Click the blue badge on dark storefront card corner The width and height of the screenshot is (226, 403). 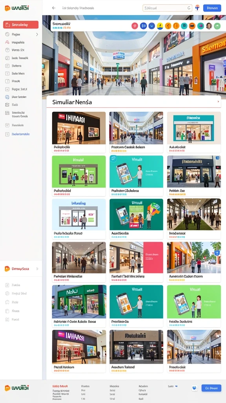click(217, 158)
